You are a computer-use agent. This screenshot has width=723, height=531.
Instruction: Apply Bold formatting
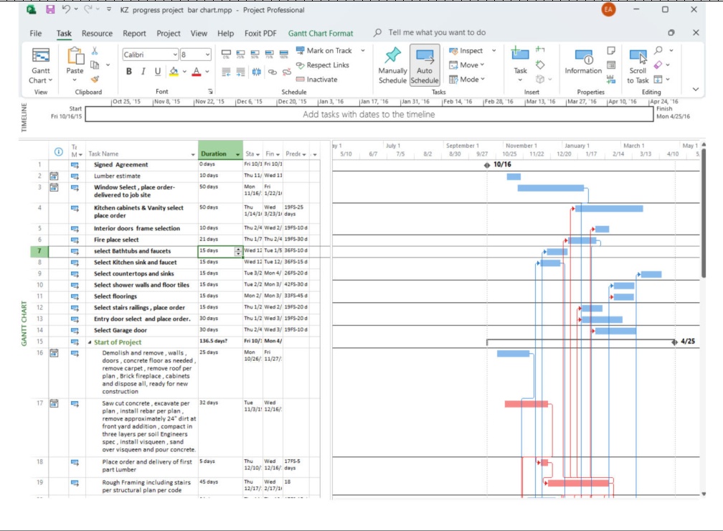(129, 71)
